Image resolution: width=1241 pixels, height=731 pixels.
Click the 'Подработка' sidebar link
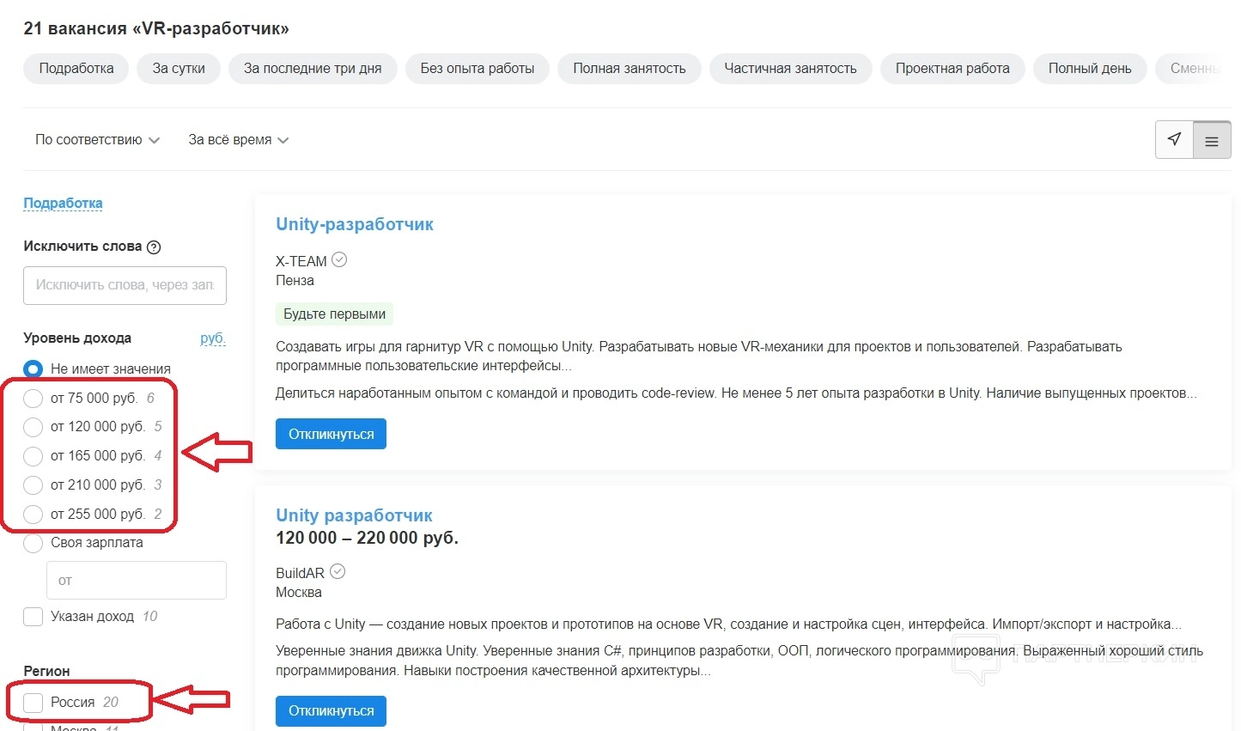coord(63,204)
